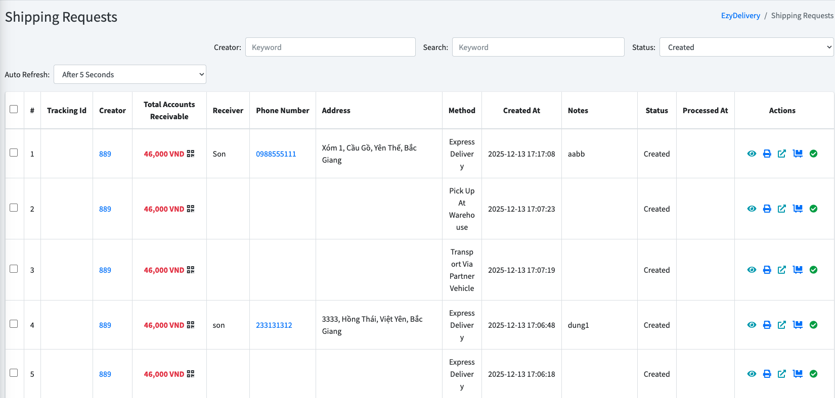Open external link icon for row 3

pyautogui.click(x=782, y=270)
